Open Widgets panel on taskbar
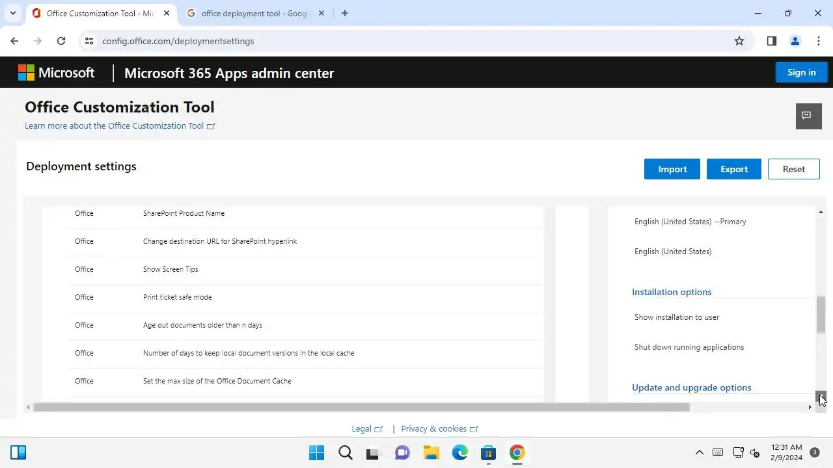Image resolution: width=833 pixels, height=468 pixels. 18,452
